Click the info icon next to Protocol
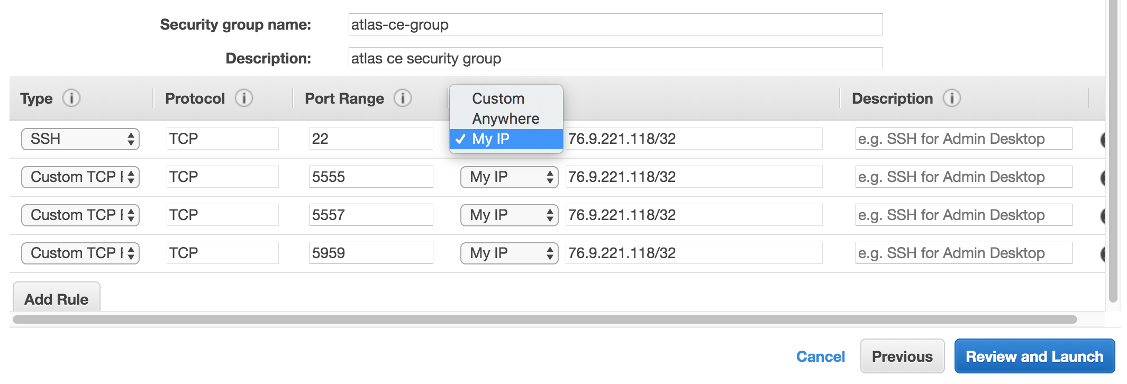This screenshot has height=384, width=1127. point(244,98)
